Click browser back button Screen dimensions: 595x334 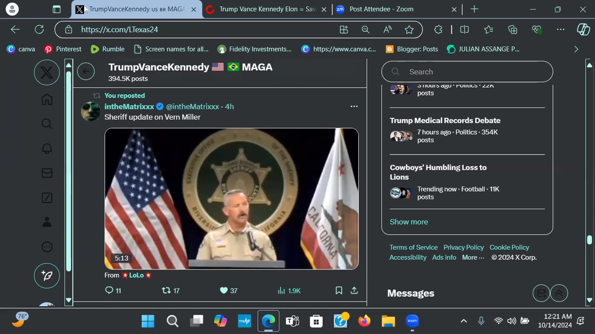15,30
